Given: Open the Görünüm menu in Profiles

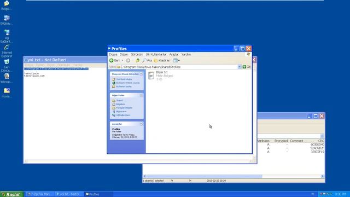Looking at the screenshot, I should click(137, 55).
